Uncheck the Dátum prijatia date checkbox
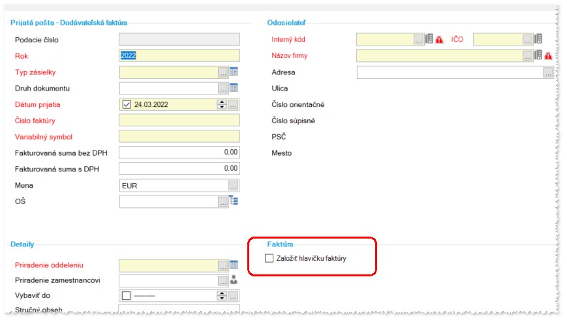This screenshot has width=567, height=322. (126, 104)
